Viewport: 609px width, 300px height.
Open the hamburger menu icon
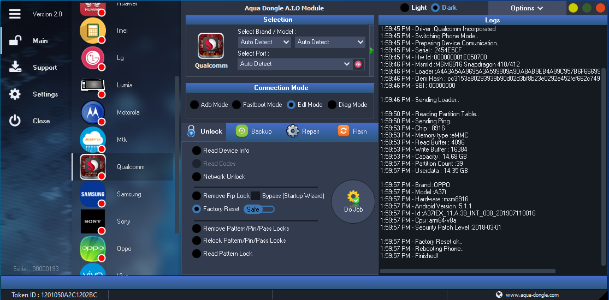15,14
